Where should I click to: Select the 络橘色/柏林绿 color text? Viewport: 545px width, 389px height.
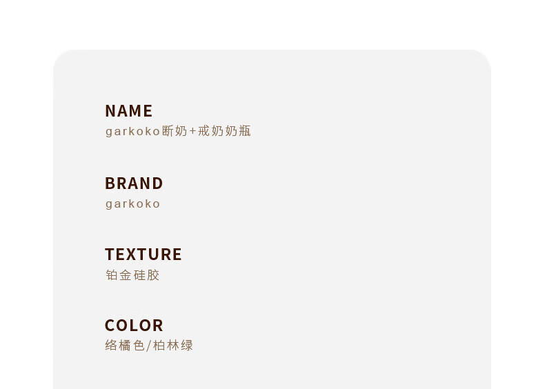point(149,346)
